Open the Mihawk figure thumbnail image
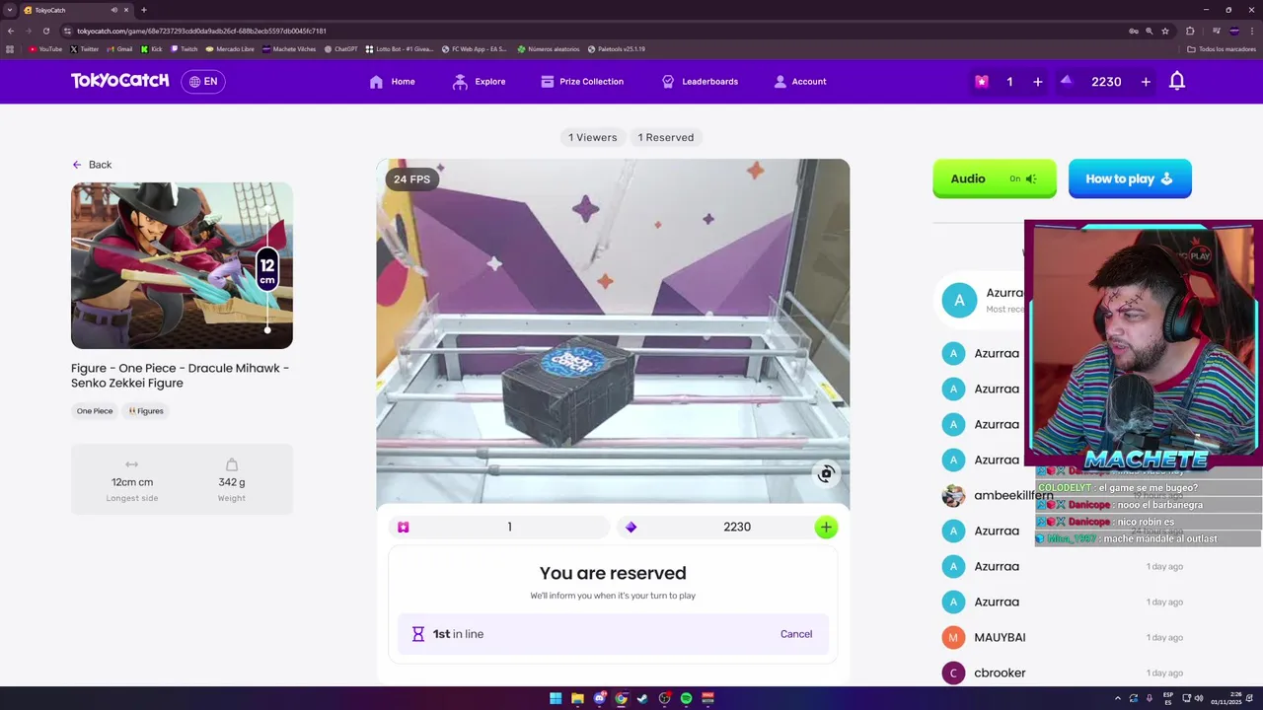1263x710 pixels. pos(182,265)
